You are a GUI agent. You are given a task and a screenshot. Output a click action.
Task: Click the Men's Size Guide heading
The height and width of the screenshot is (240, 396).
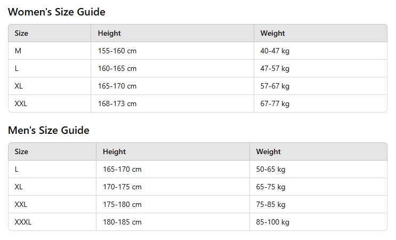click(x=49, y=130)
